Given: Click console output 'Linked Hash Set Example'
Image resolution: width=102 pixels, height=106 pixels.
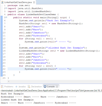Looking at the screenshot, I should [17, 100].
